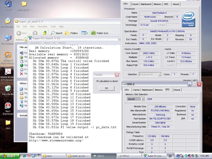Open the TC UP desktop shortcut
212x159 pixels.
pos(8,5)
